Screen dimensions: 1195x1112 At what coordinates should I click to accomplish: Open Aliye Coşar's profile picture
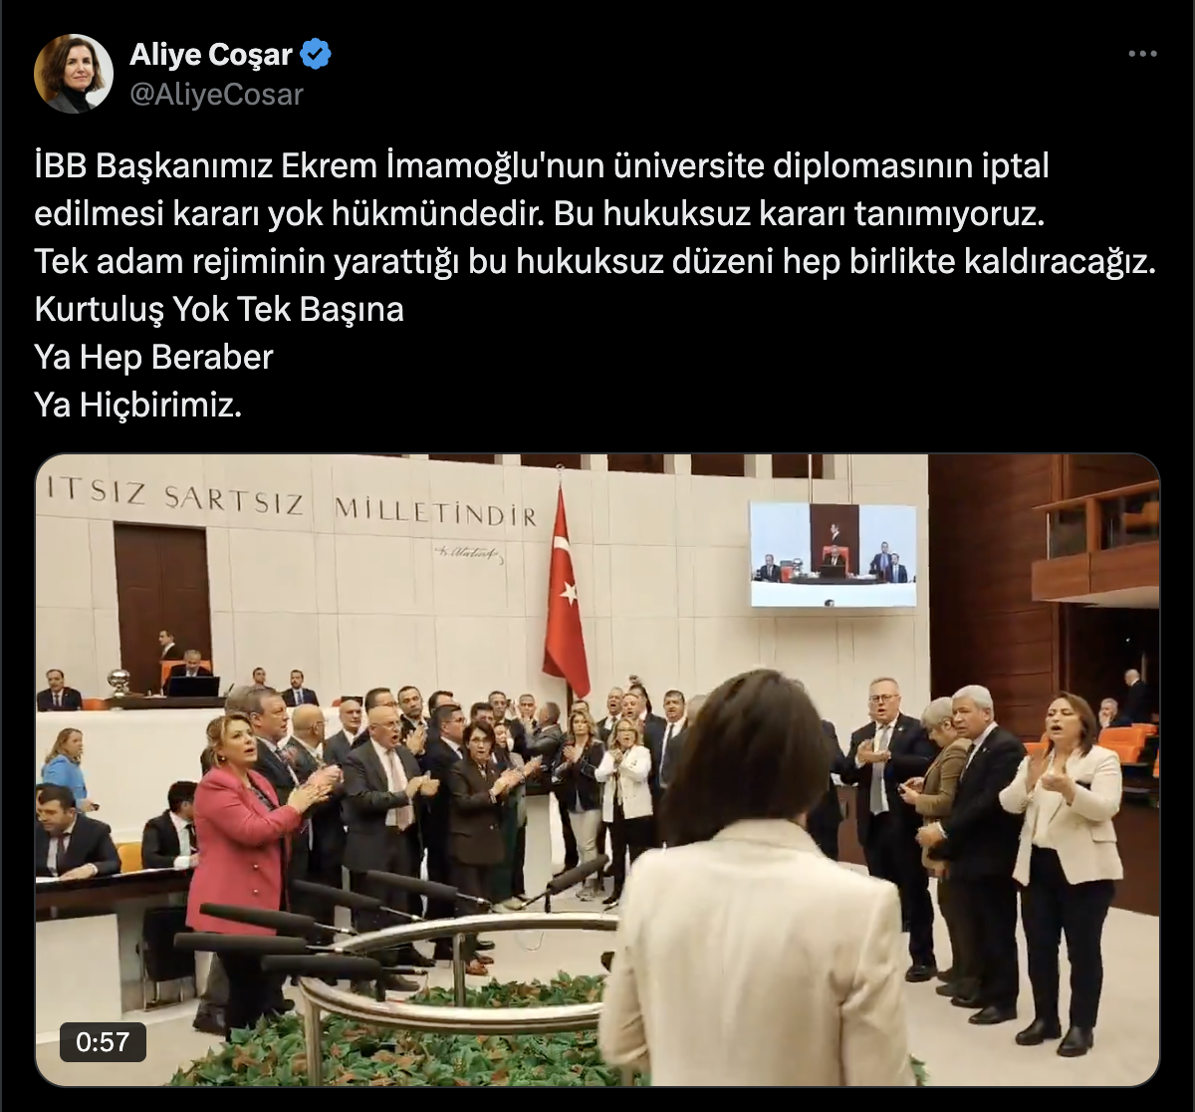74,74
